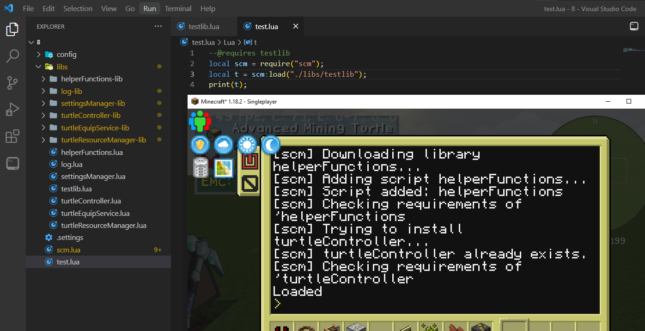Open the Terminal menu
Viewport: 645px width, 331px height.
[x=178, y=8]
